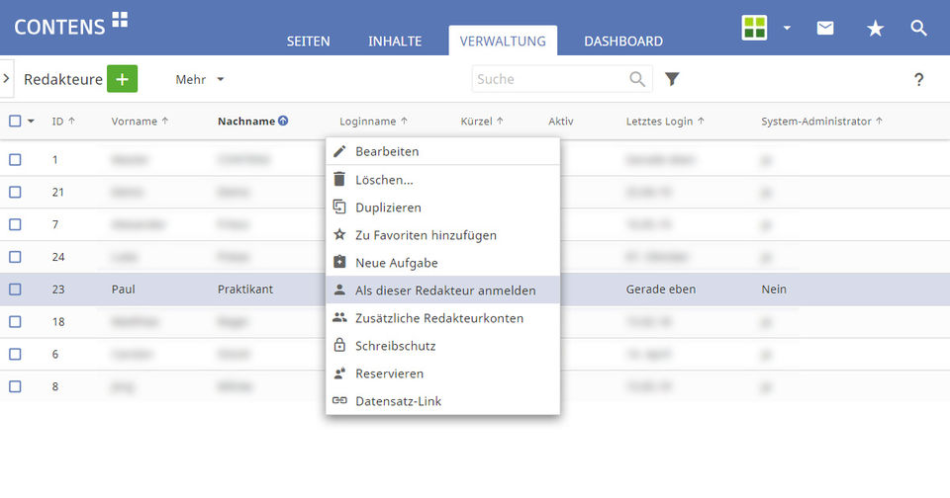Open the mail messages icon

(x=825, y=28)
